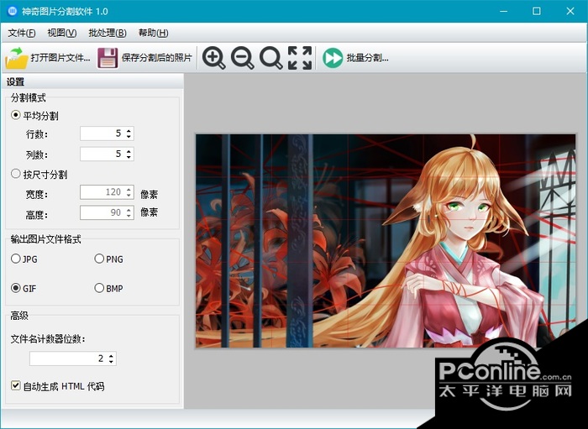Decrease the 列数 column count
588x429 pixels.
(x=129, y=157)
